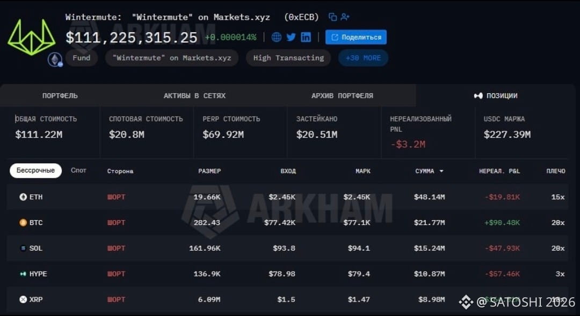Click the HYPE row $78.98 entry
Viewport: 580px width, 316px height.
pos(282,274)
